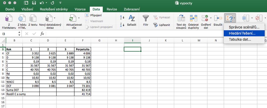Expand undo history dropdown

[46, 3]
